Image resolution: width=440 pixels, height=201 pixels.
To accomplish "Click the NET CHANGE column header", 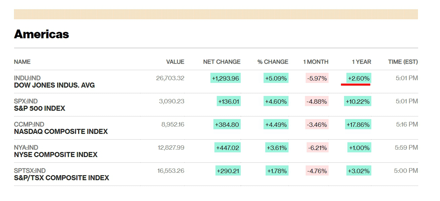I will (x=222, y=62).
